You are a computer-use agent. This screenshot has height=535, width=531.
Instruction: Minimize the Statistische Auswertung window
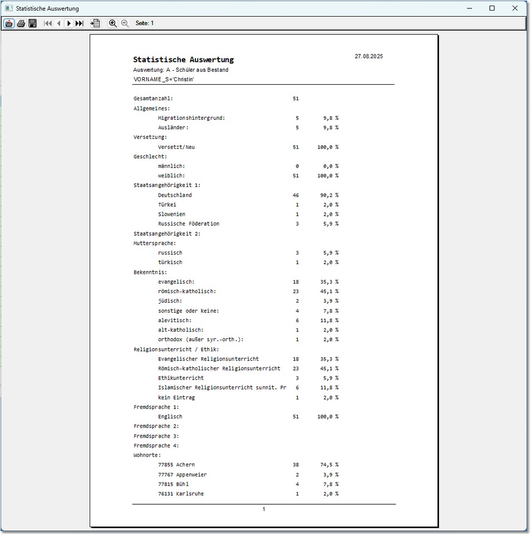pyautogui.click(x=469, y=8)
